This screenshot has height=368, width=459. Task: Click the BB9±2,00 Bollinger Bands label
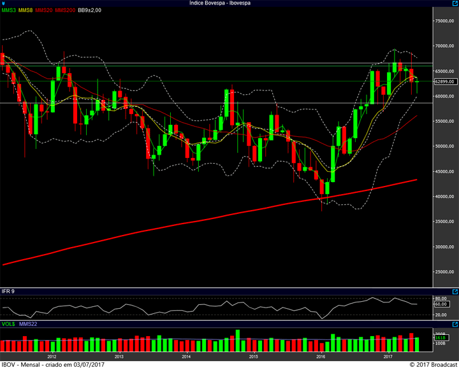click(x=91, y=10)
